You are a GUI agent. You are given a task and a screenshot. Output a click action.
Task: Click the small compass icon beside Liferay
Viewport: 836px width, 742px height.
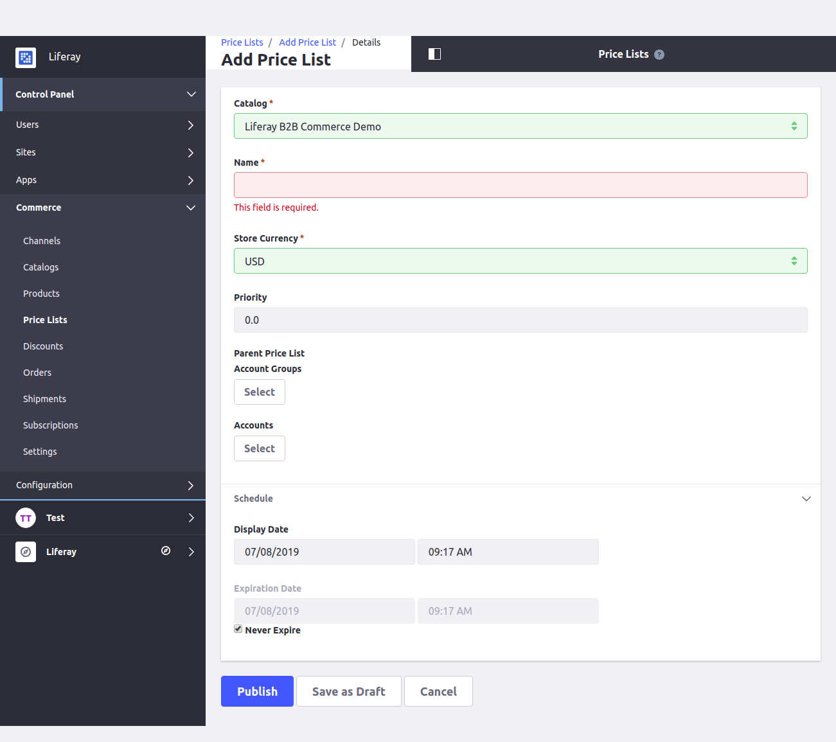pyautogui.click(x=166, y=551)
